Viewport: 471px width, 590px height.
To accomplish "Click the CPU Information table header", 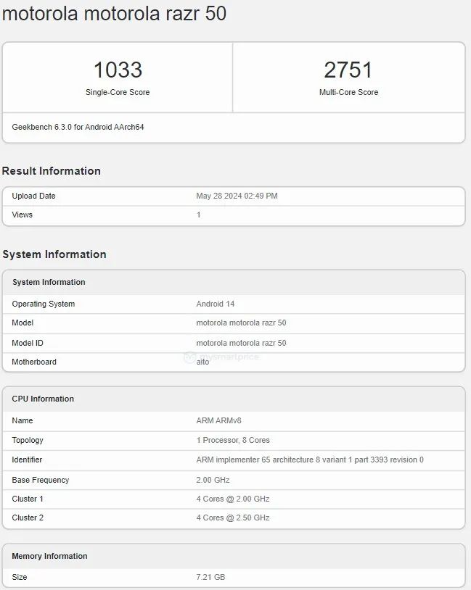I will tap(43, 399).
